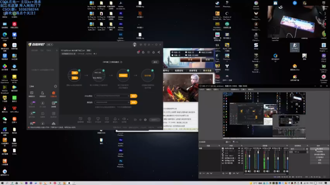Adjust volume slider of third mixer channel
This screenshot has width=330, height=185.
point(268,159)
